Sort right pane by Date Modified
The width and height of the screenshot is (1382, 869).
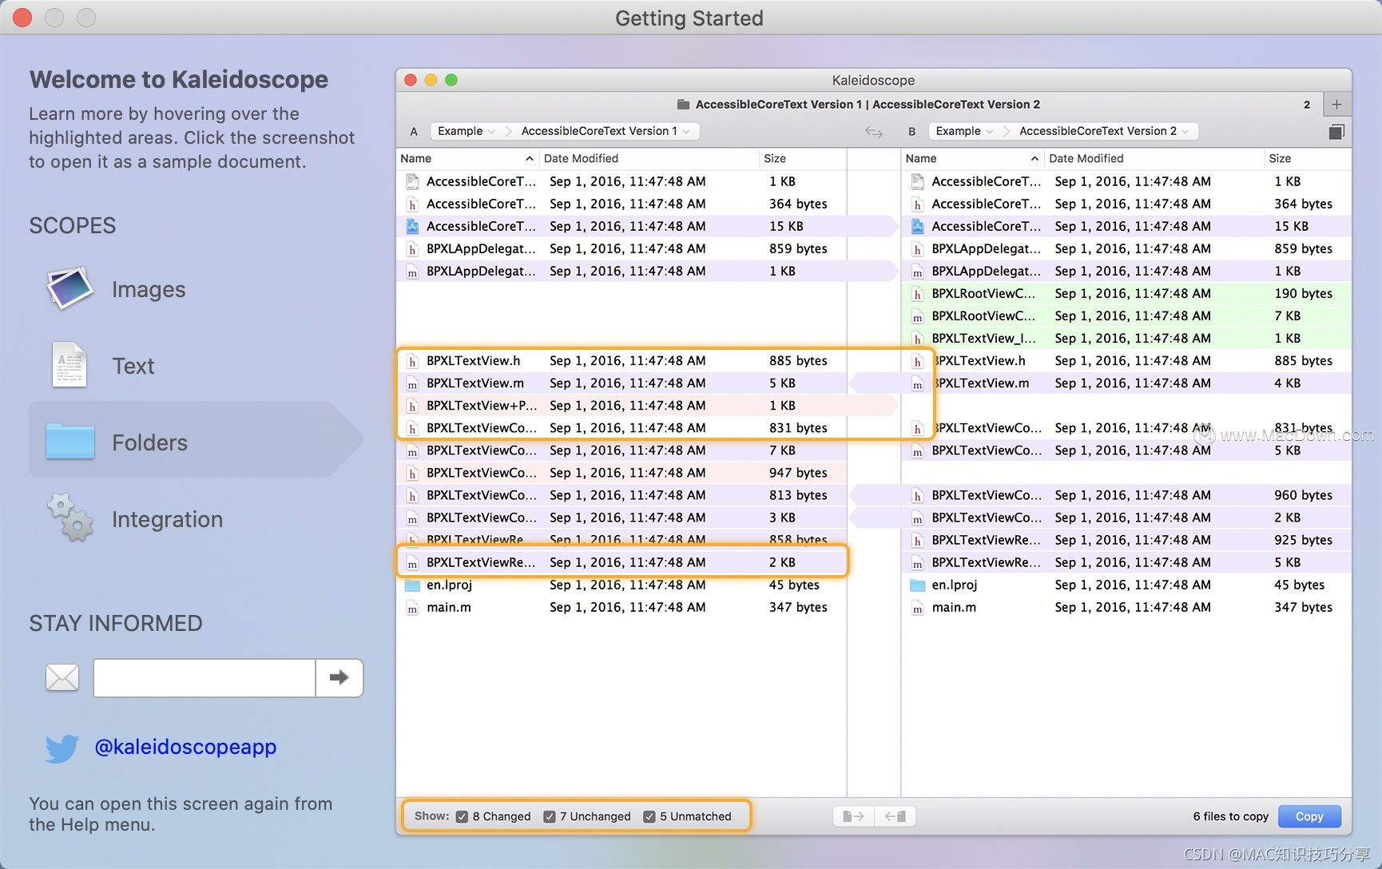click(1154, 158)
